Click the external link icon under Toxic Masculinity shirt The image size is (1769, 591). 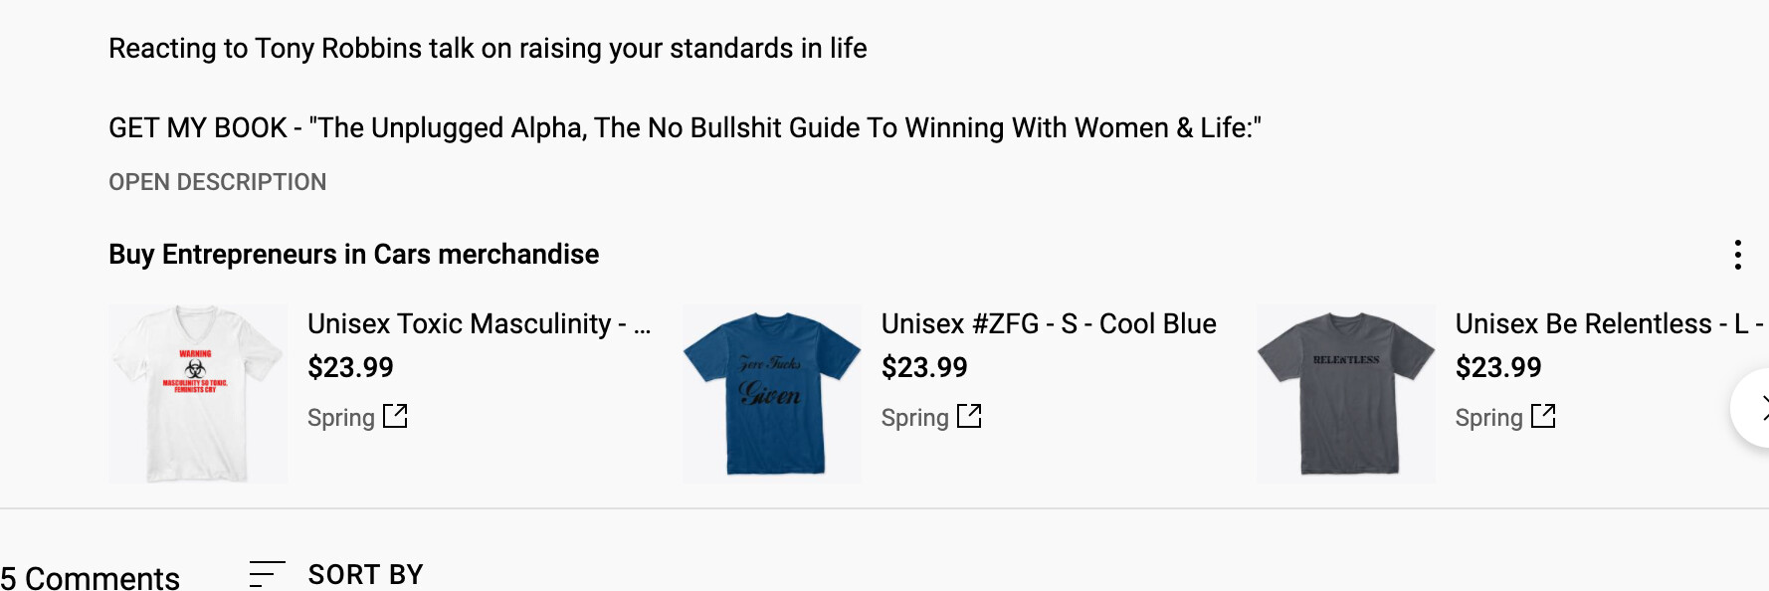pyautogui.click(x=395, y=416)
